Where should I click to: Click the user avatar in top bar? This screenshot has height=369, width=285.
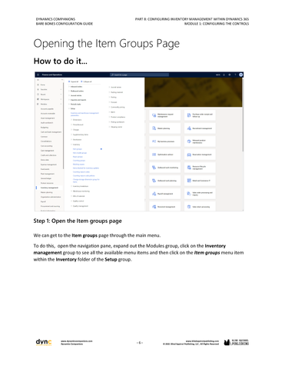point(240,75)
